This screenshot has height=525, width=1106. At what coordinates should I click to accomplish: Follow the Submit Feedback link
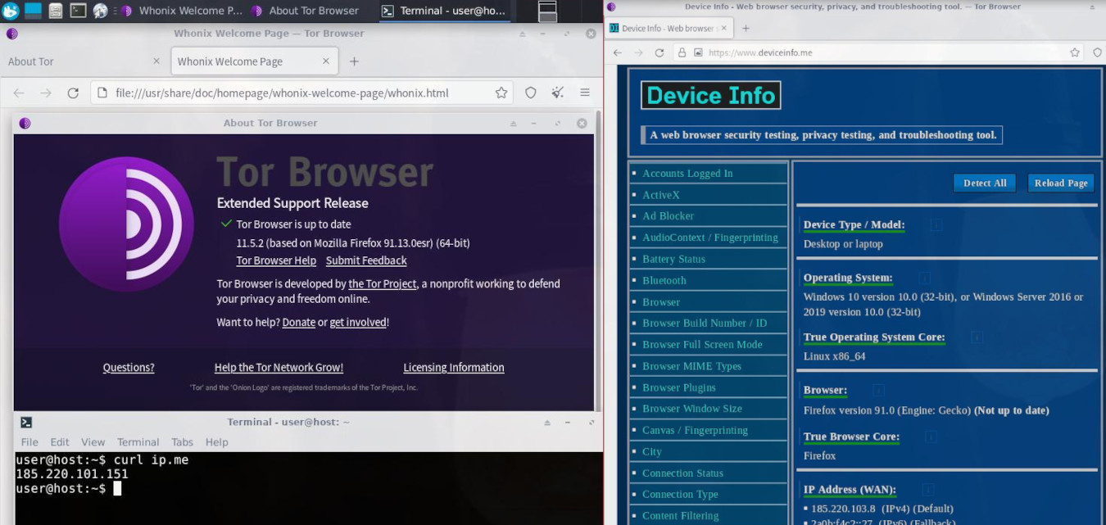tap(366, 260)
